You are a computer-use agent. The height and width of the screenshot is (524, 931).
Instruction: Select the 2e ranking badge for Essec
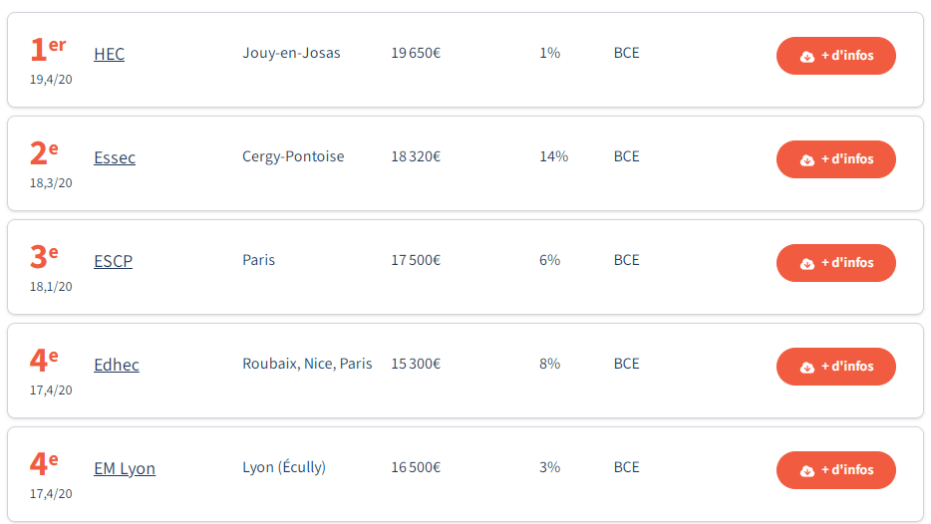44,153
